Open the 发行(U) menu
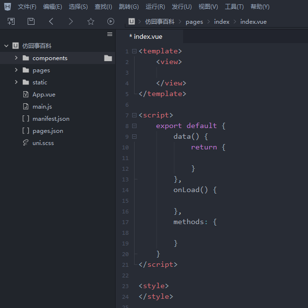The width and height of the screenshot is (308, 308). pos(182,7)
